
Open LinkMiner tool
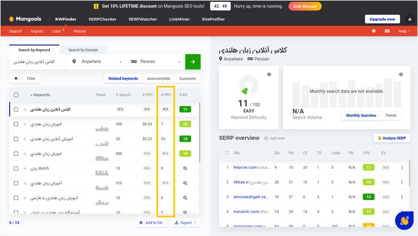pyautogui.click(x=179, y=19)
